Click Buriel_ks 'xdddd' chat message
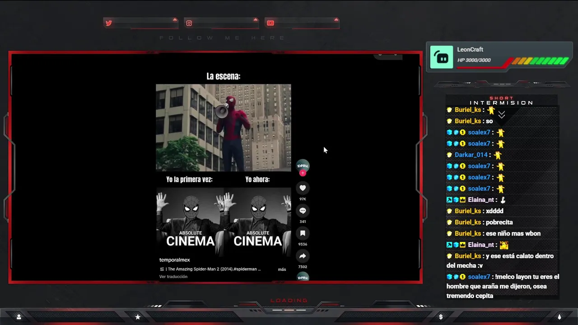 [475, 211]
